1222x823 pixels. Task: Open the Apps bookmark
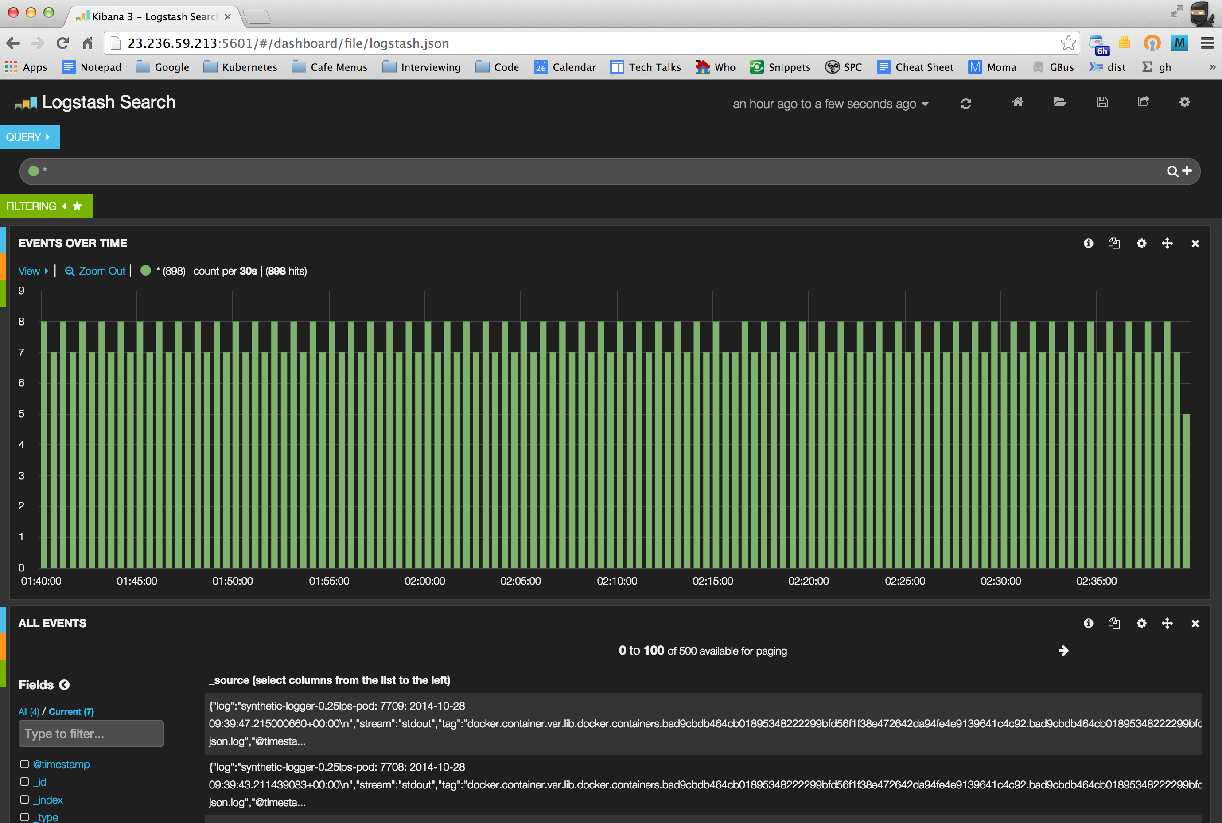(x=26, y=67)
